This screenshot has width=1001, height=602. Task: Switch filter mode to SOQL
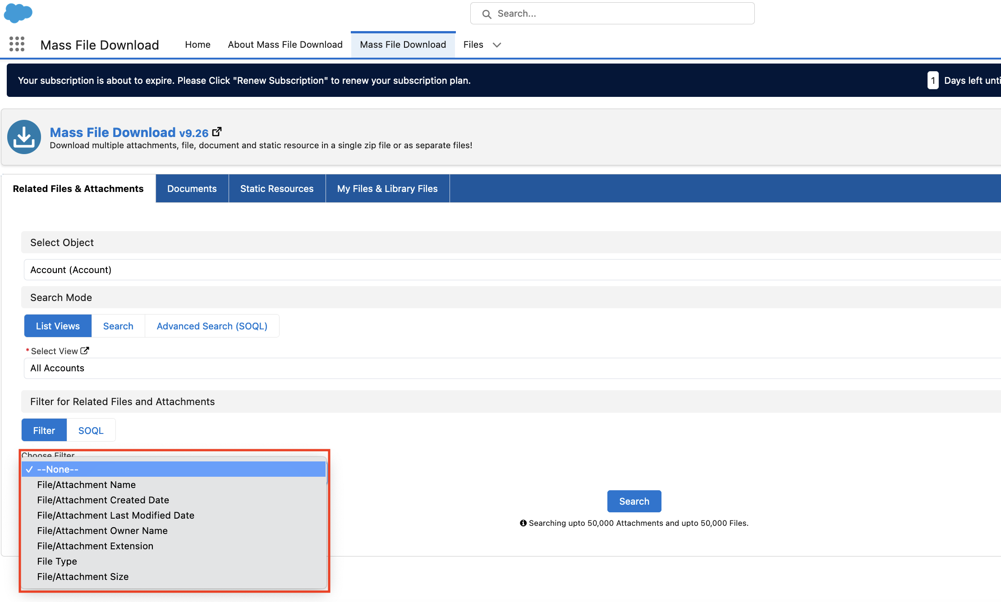tap(91, 430)
